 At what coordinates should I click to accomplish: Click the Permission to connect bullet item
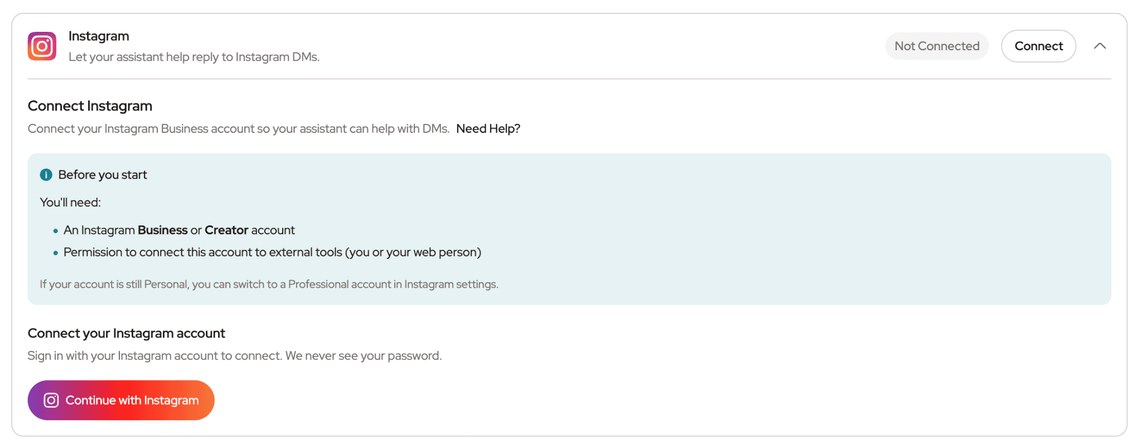272,252
